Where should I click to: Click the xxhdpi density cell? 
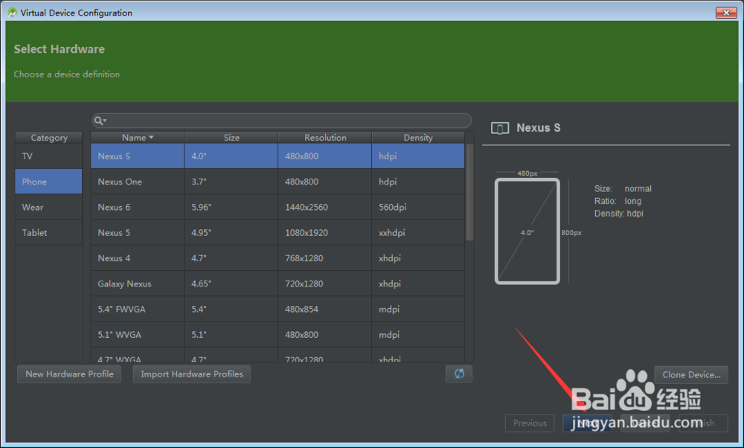pos(418,232)
